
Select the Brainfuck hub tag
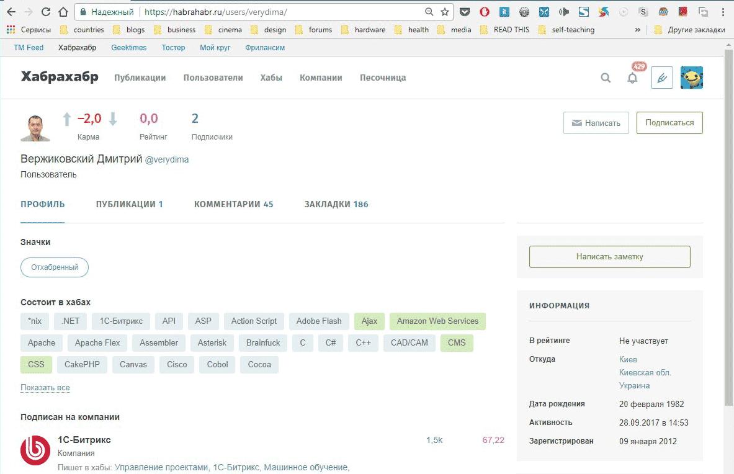(x=263, y=343)
